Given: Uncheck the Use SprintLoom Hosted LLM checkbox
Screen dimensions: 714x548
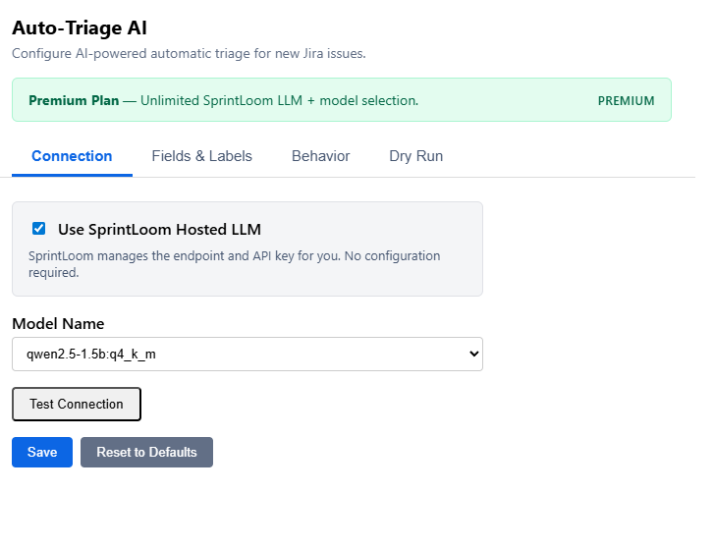Looking at the screenshot, I should pos(38,228).
